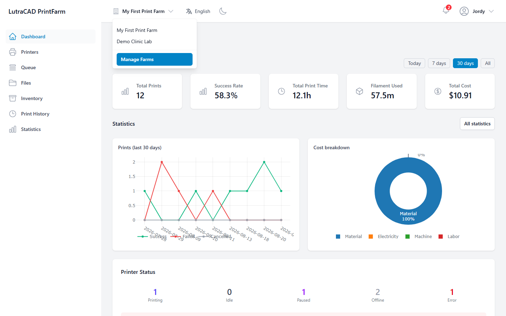Click the Prints (last 30 days) chart title

point(140,147)
